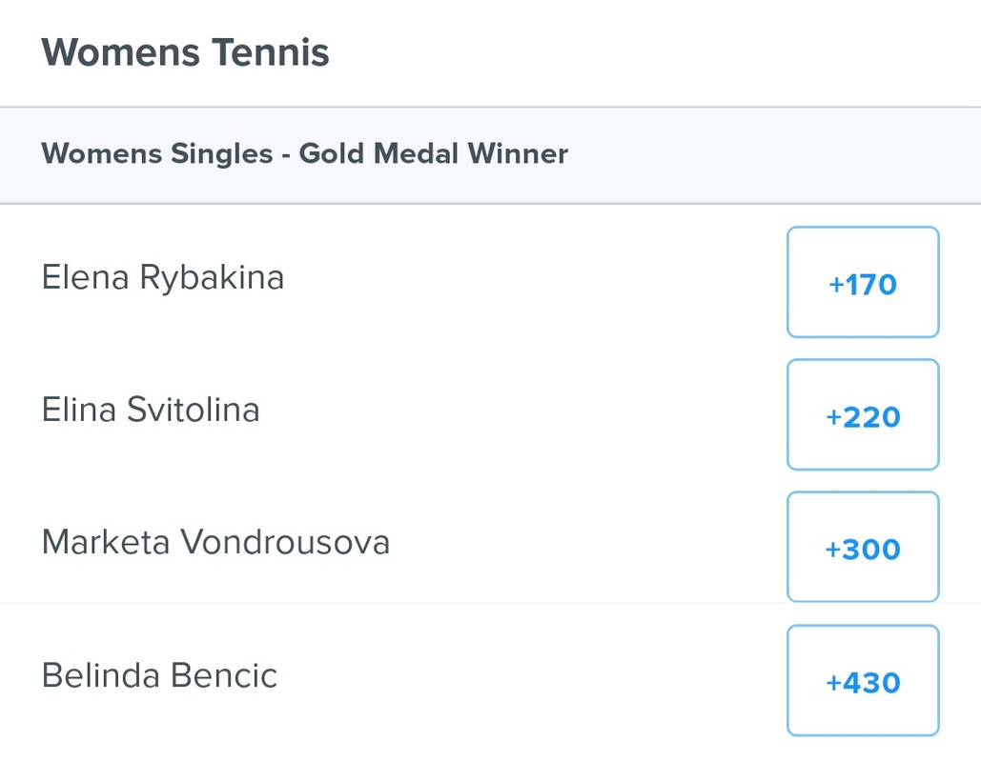Toggle the Svitolina odds selection
Image resolution: width=981 pixels, height=762 pixels.
click(x=863, y=414)
